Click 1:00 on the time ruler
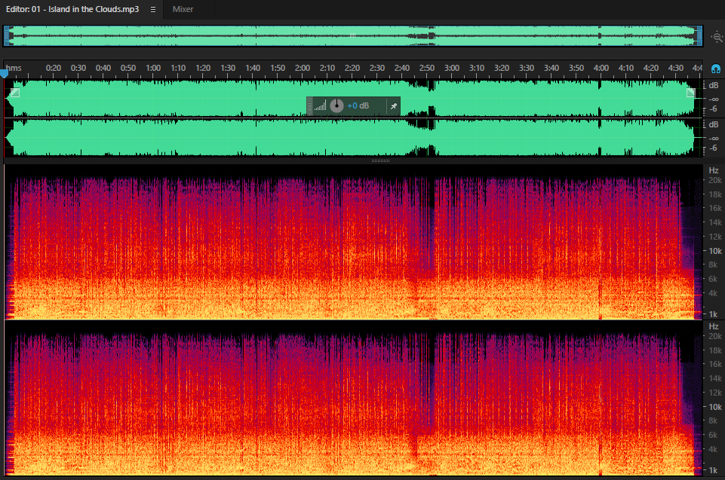Screen dimensions: 725x480 [x=153, y=68]
